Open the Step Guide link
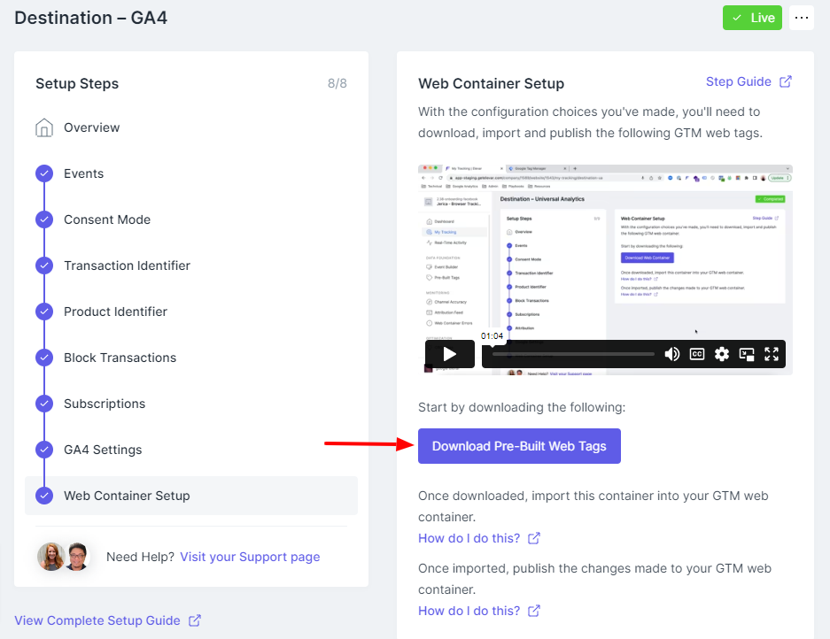 click(x=739, y=81)
